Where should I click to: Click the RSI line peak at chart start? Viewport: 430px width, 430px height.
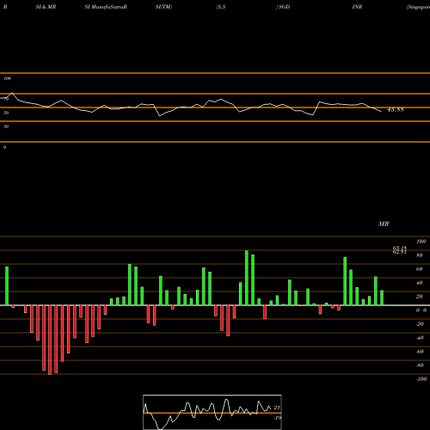12,93
